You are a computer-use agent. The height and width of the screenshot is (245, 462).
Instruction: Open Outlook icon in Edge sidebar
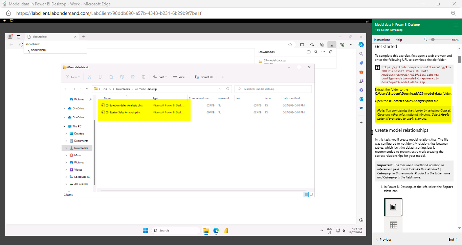click(361, 99)
